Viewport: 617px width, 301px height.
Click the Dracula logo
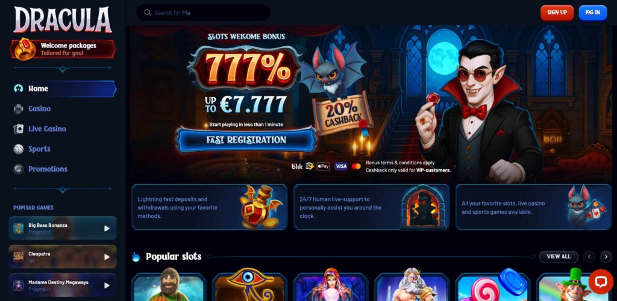pos(63,19)
